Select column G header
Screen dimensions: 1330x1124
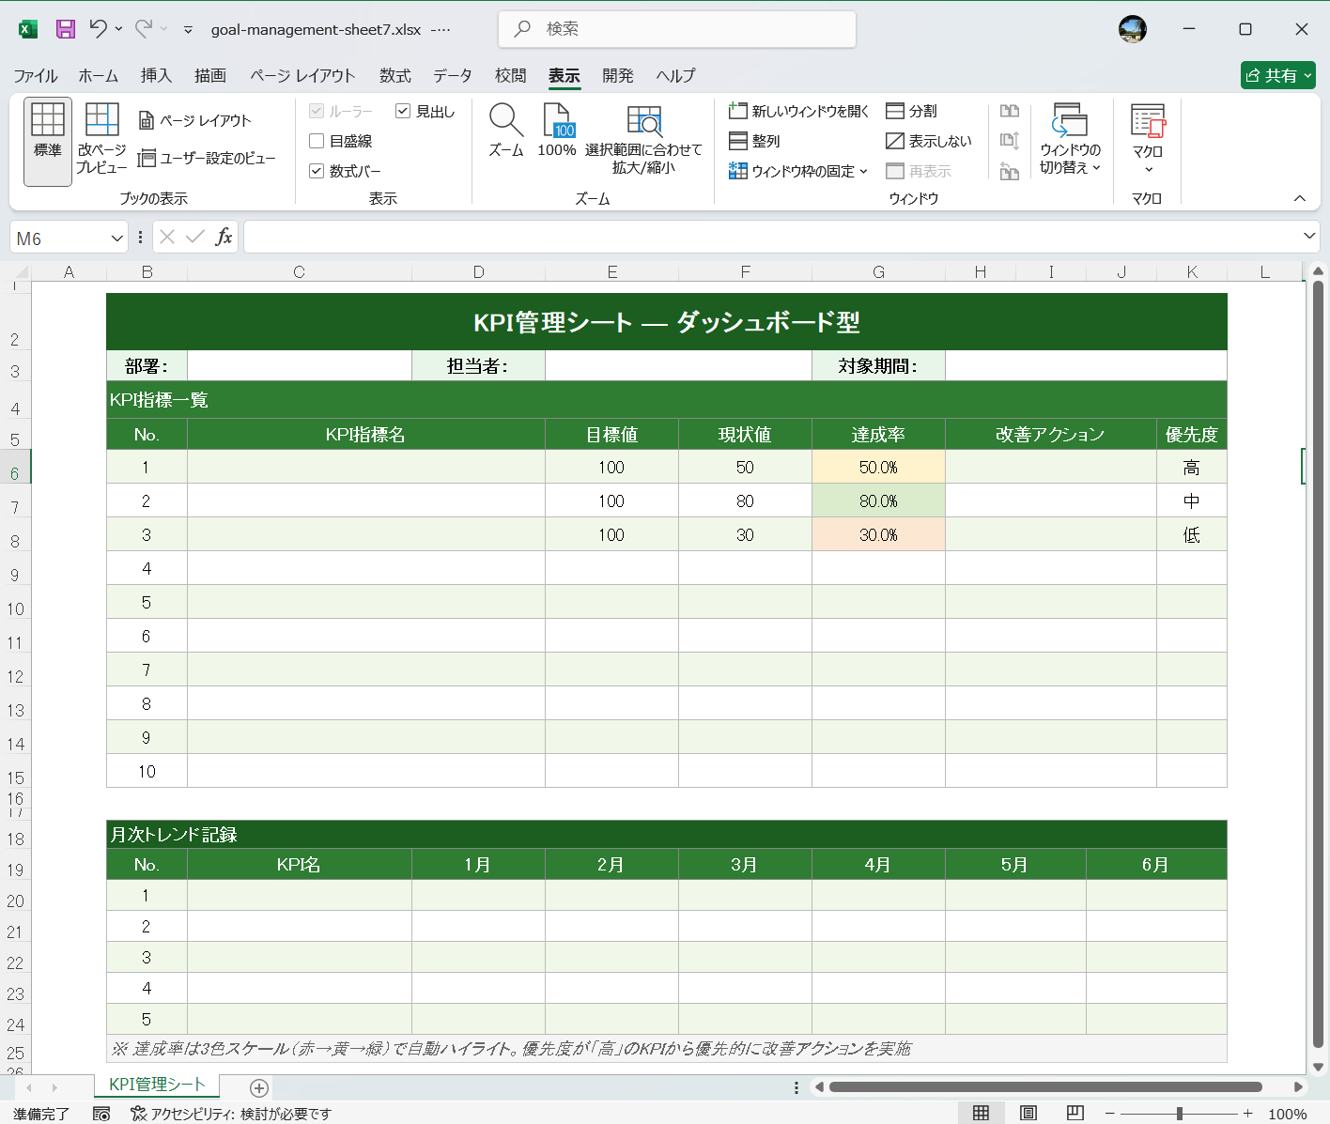pos(878,272)
